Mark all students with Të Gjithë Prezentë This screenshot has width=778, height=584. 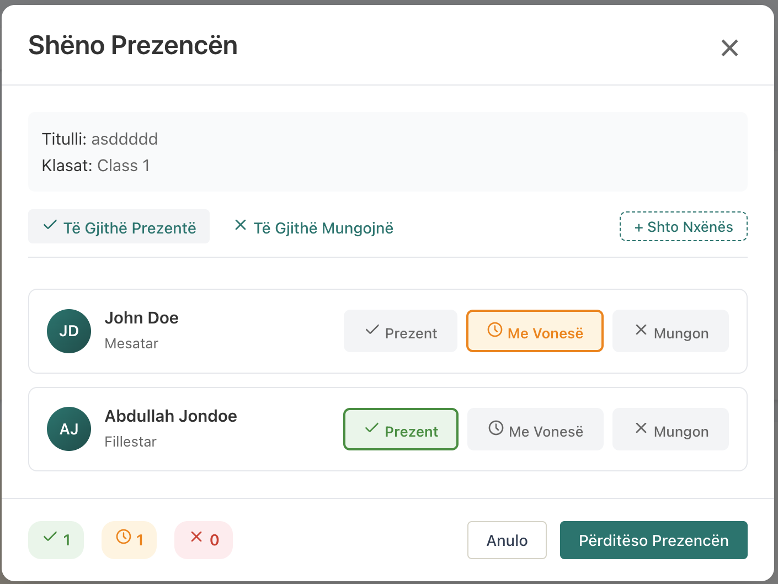pos(119,227)
